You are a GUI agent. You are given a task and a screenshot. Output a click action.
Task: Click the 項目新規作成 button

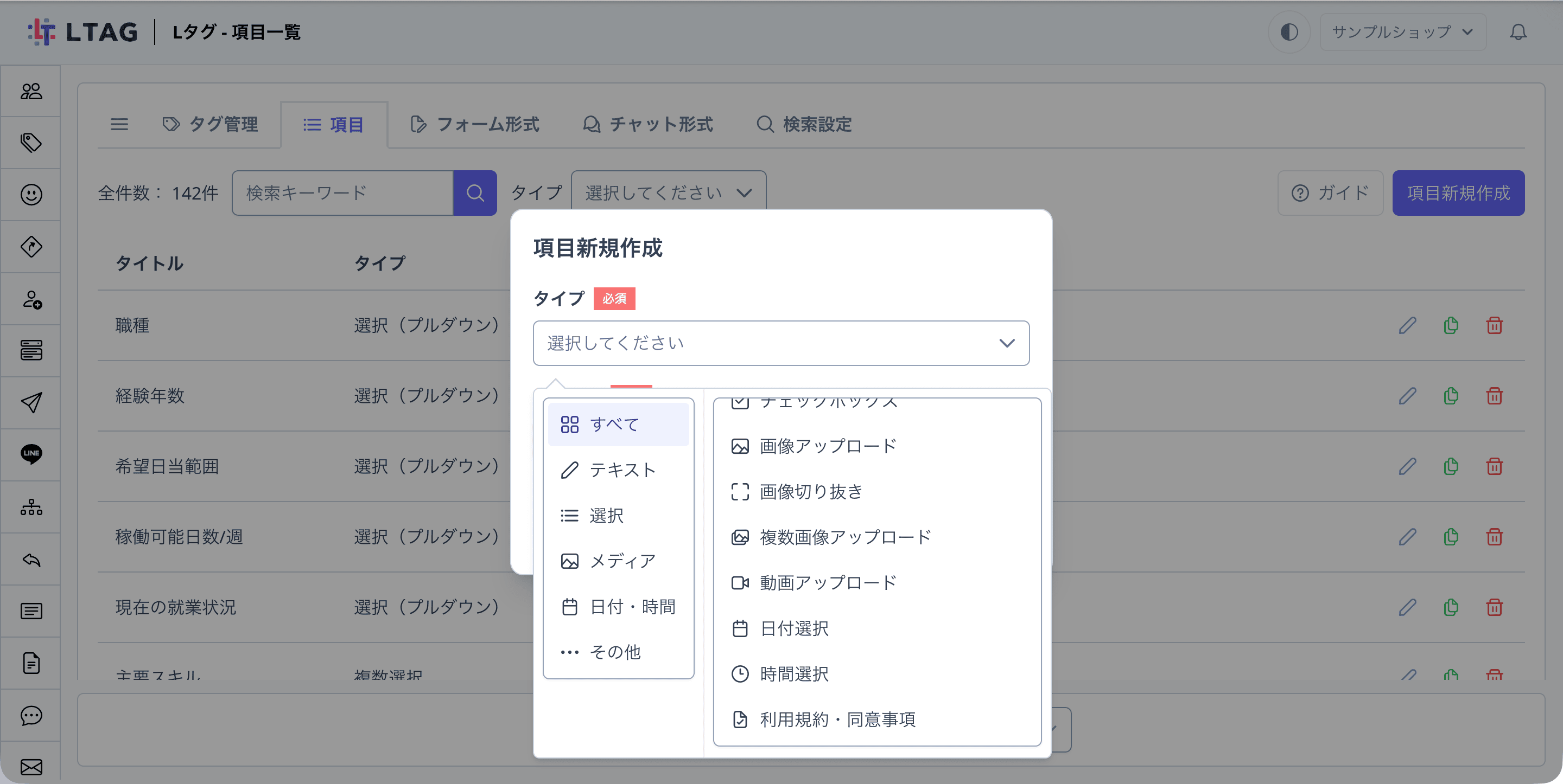[1458, 193]
